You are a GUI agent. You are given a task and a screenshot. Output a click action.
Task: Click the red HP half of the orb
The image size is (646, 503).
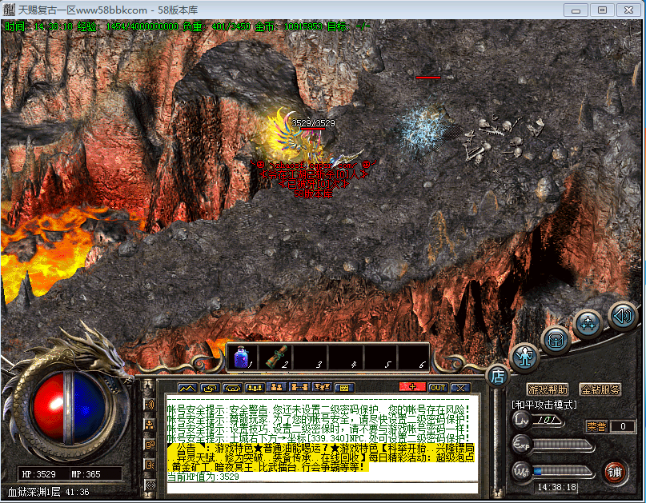point(49,409)
